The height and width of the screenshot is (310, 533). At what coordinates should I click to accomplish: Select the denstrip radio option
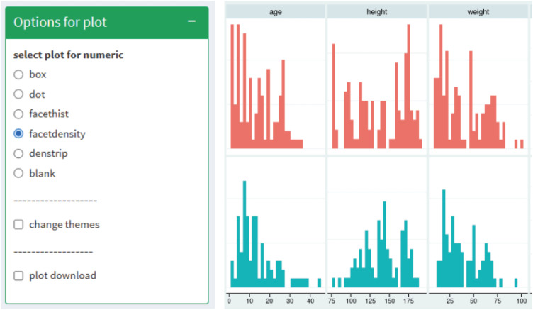coord(19,153)
